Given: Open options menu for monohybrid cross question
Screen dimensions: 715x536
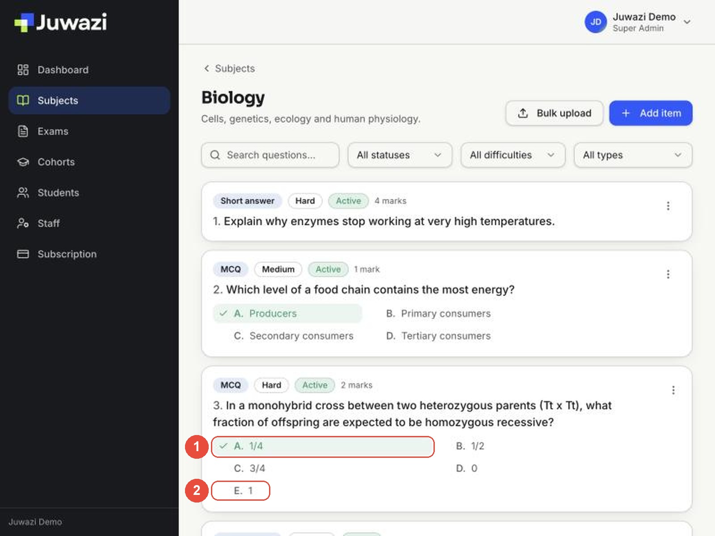Looking at the screenshot, I should click(x=673, y=390).
